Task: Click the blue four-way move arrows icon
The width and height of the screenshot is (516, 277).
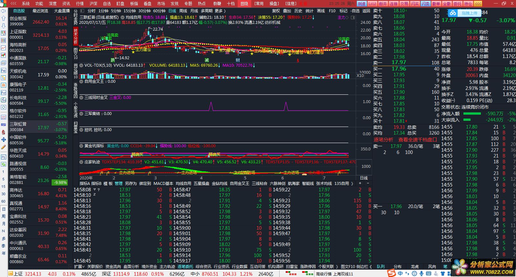Action: tap(4, 139)
